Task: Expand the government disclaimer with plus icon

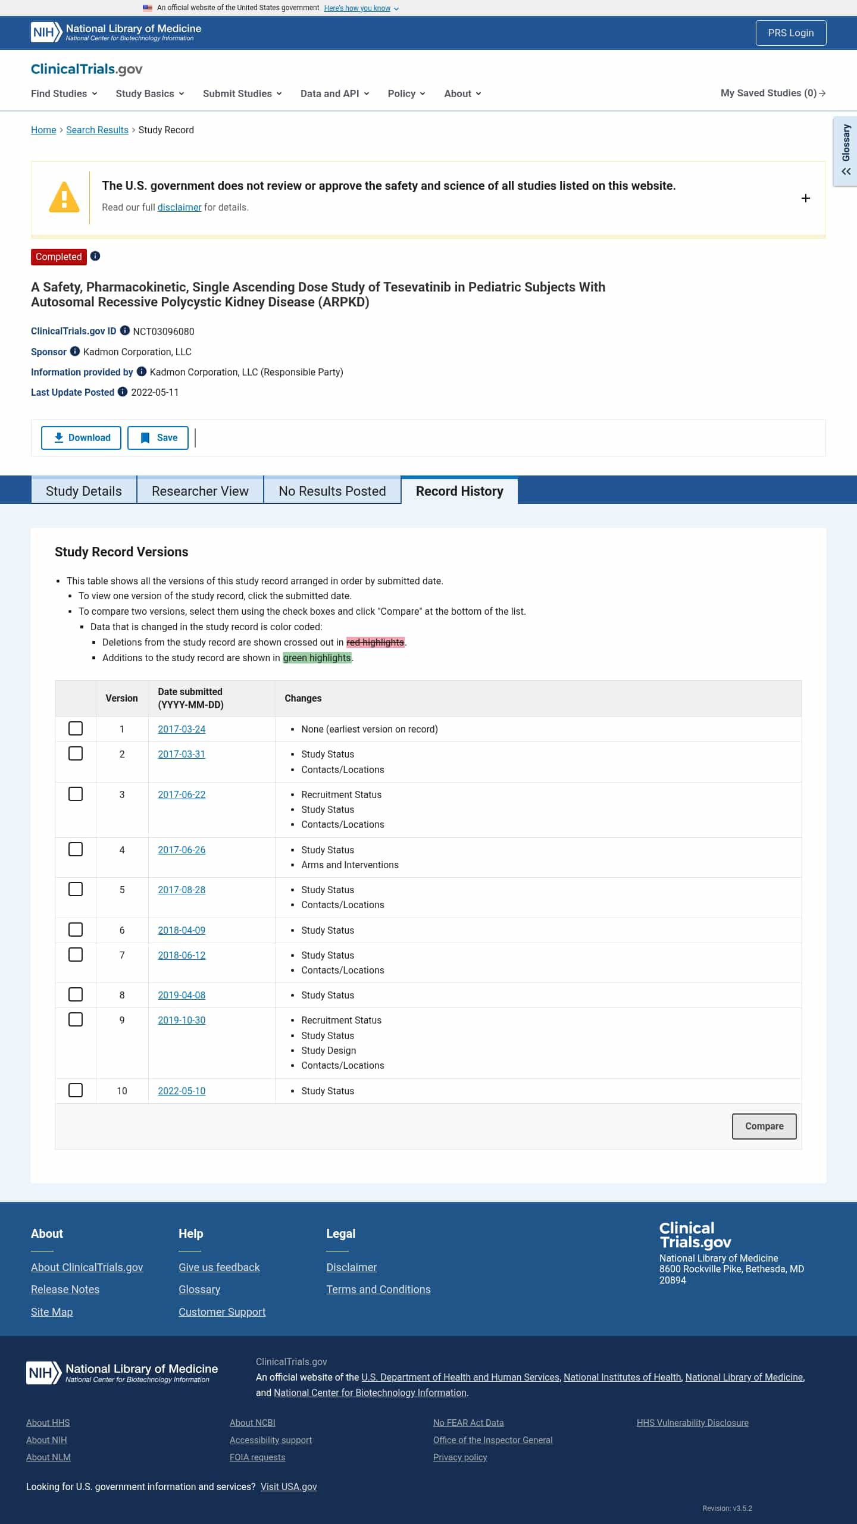Action: coord(805,198)
